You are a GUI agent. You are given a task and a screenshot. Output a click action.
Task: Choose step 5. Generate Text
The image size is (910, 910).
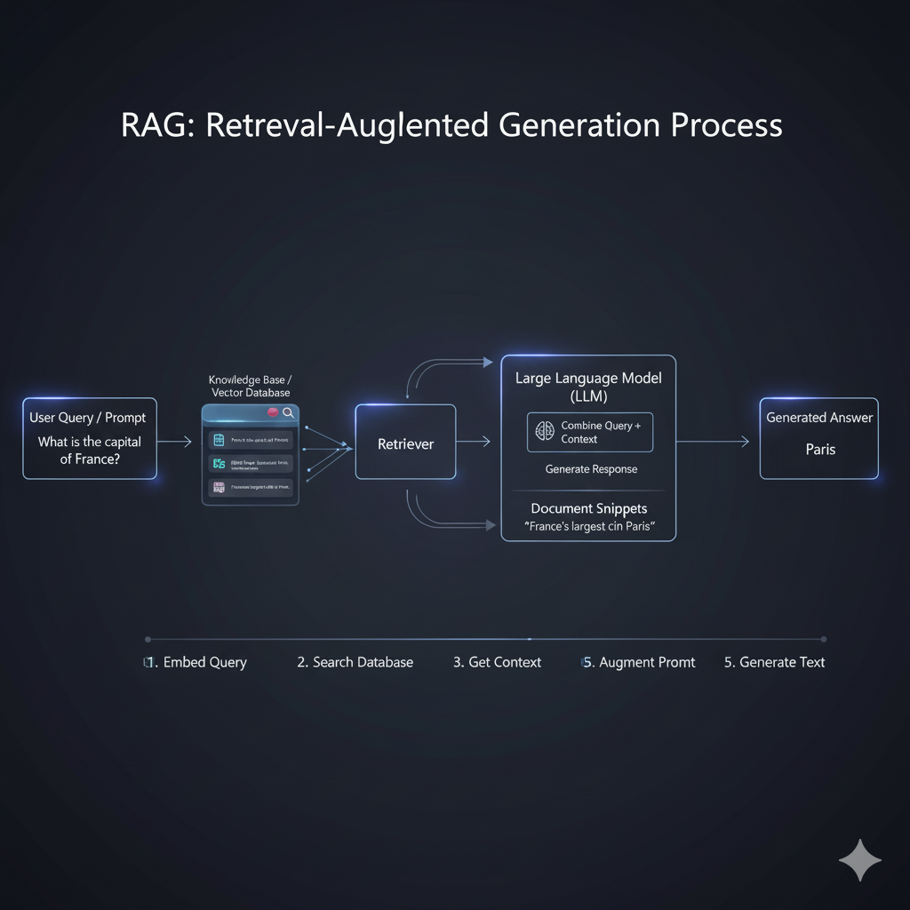coord(774,662)
